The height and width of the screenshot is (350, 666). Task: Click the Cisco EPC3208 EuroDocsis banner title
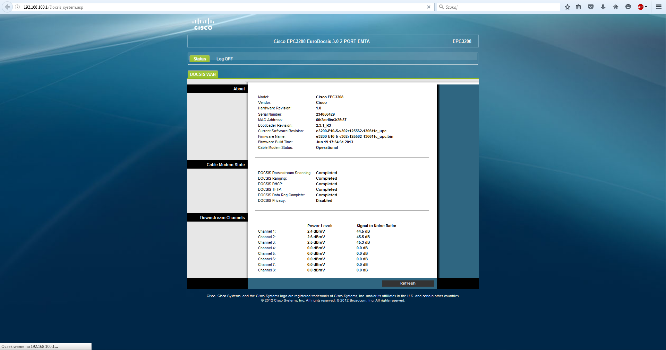322,41
